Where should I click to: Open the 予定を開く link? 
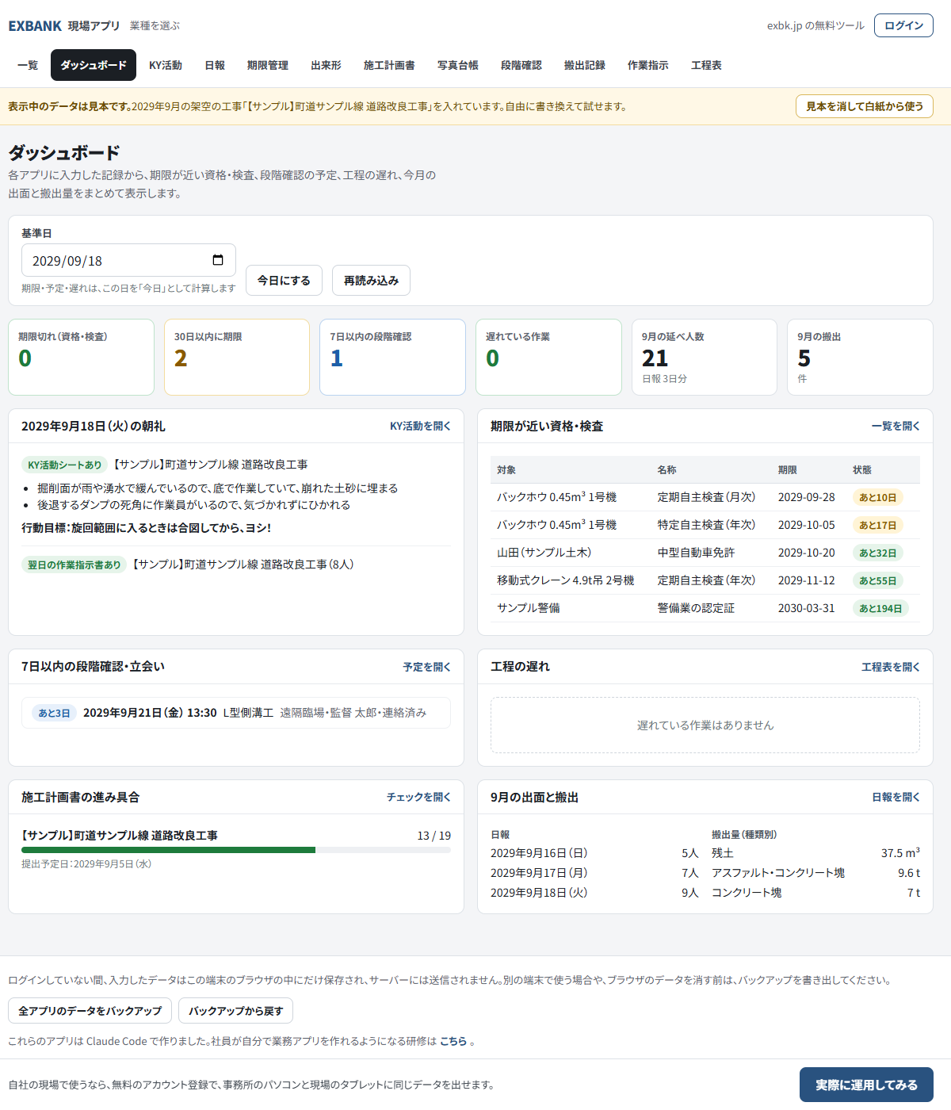426,667
